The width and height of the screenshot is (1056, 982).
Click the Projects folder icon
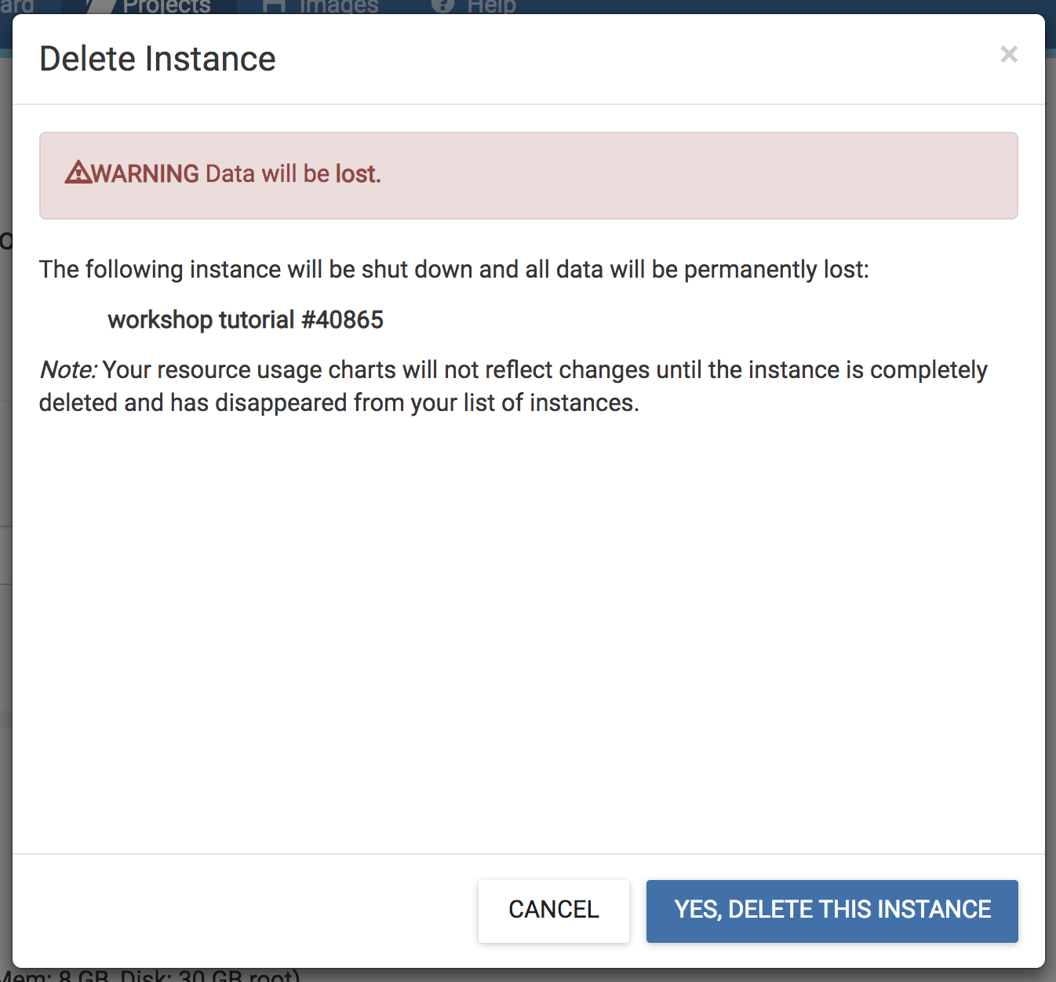[x=100, y=7]
